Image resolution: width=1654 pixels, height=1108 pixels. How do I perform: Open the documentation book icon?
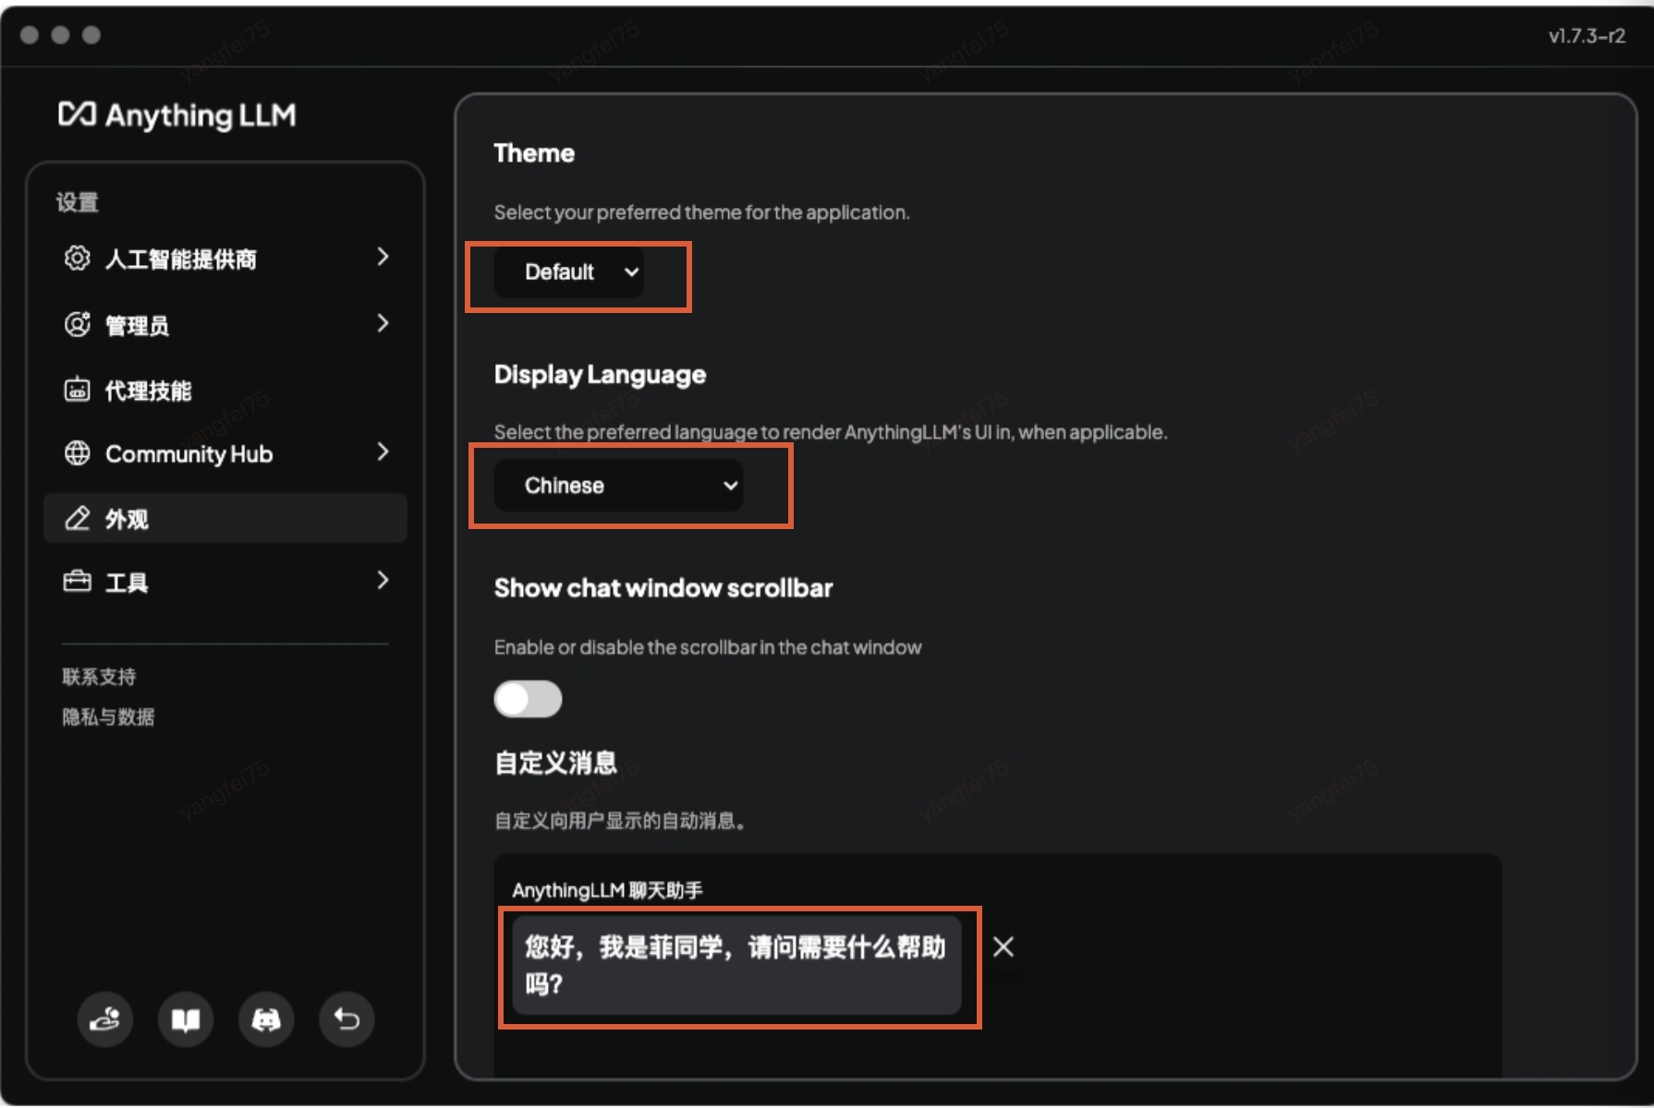(185, 1019)
